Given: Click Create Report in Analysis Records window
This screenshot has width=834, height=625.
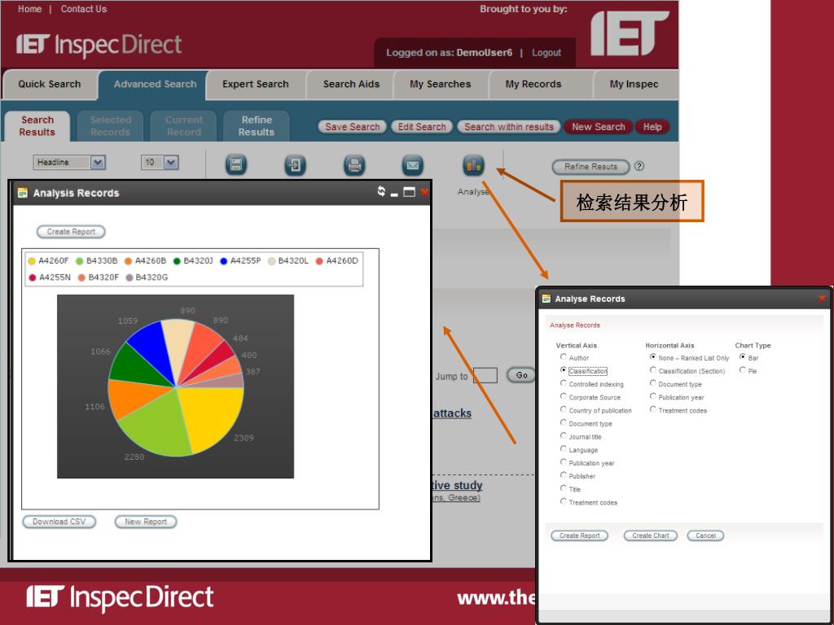Looking at the screenshot, I should (71, 232).
